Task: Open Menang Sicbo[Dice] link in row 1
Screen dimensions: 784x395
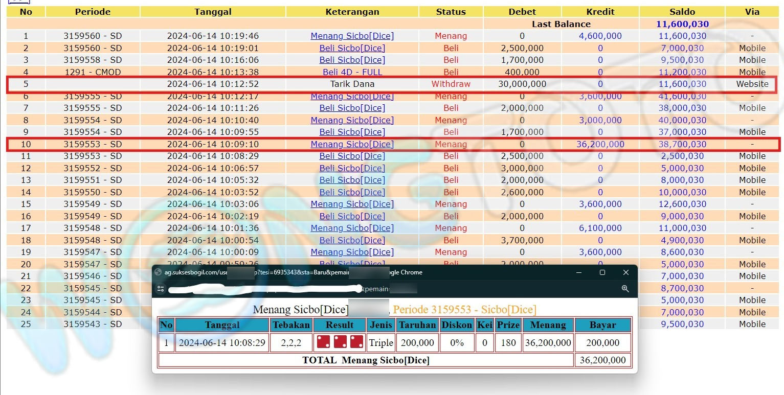Action: pos(352,36)
